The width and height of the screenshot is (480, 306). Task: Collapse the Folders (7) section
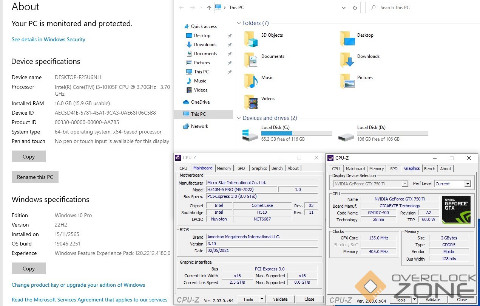239,23
